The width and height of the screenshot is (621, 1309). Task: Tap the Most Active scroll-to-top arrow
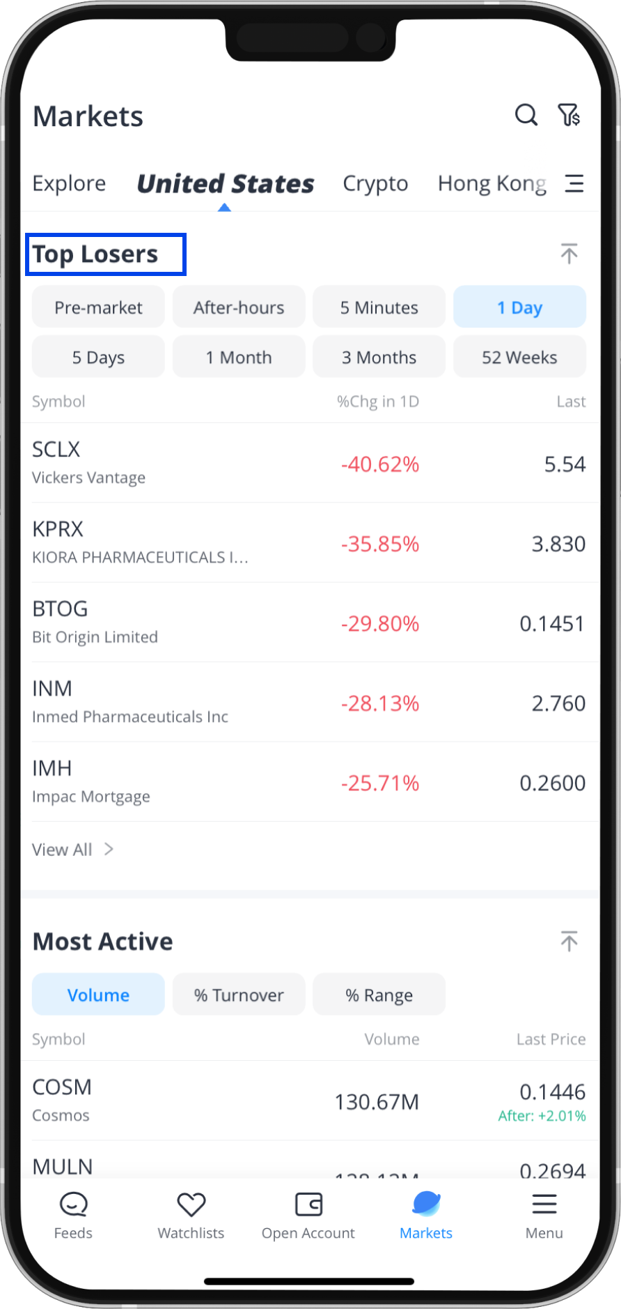point(569,941)
